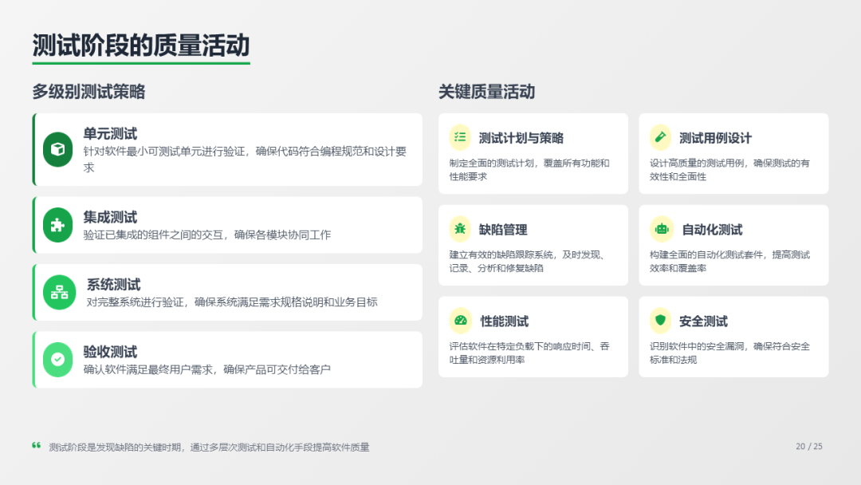This screenshot has height=485, width=861.
Task: Click the 安全测试 card title
Action: pyautogui.click(x=703, y=321)
